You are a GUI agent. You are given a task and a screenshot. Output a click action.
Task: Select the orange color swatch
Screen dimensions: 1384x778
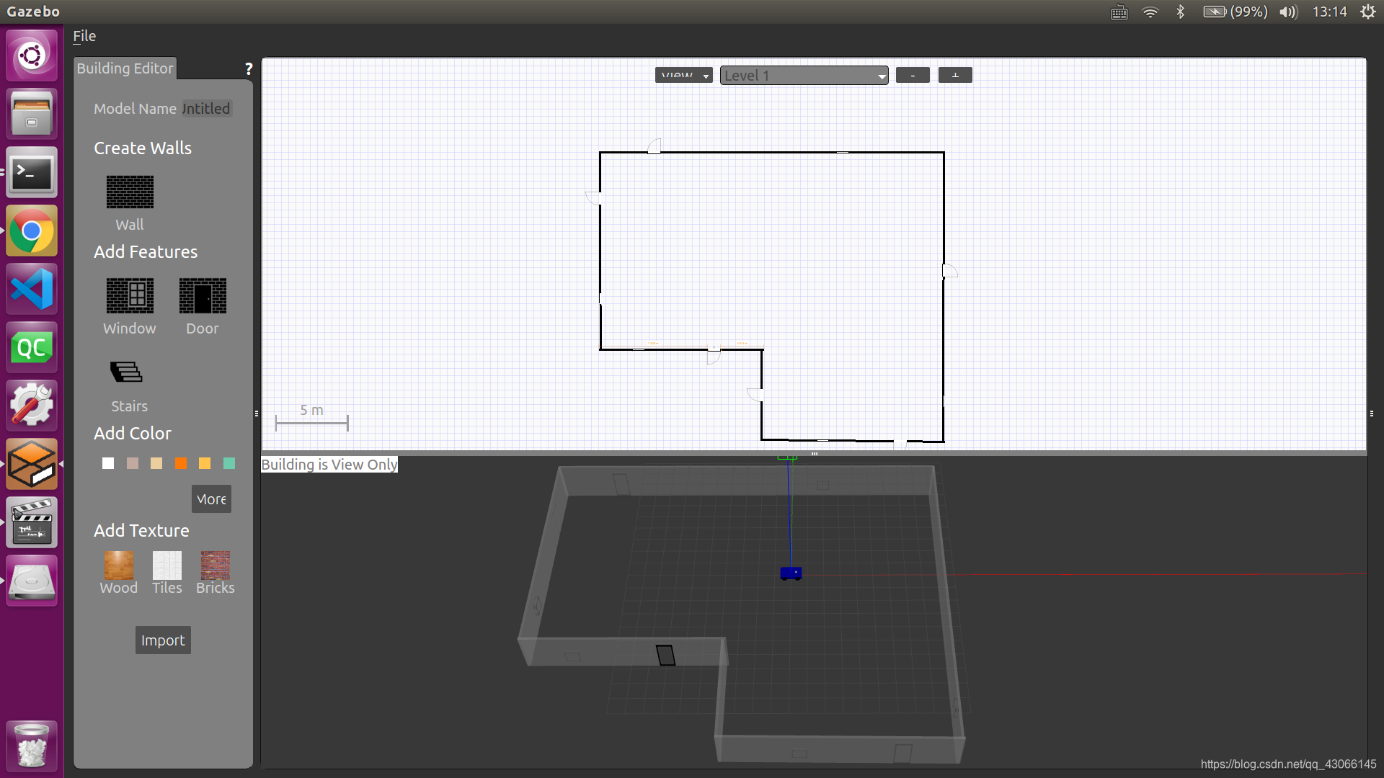(x=181, y=464)
